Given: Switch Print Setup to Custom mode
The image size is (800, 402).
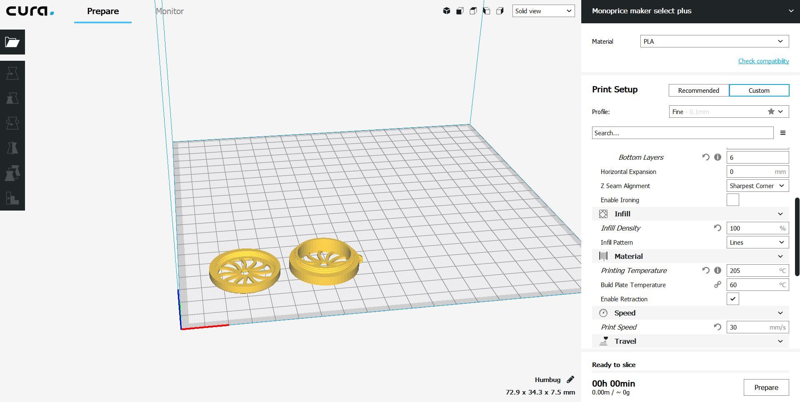Looking at the screenshot, I should pos(759,90).
